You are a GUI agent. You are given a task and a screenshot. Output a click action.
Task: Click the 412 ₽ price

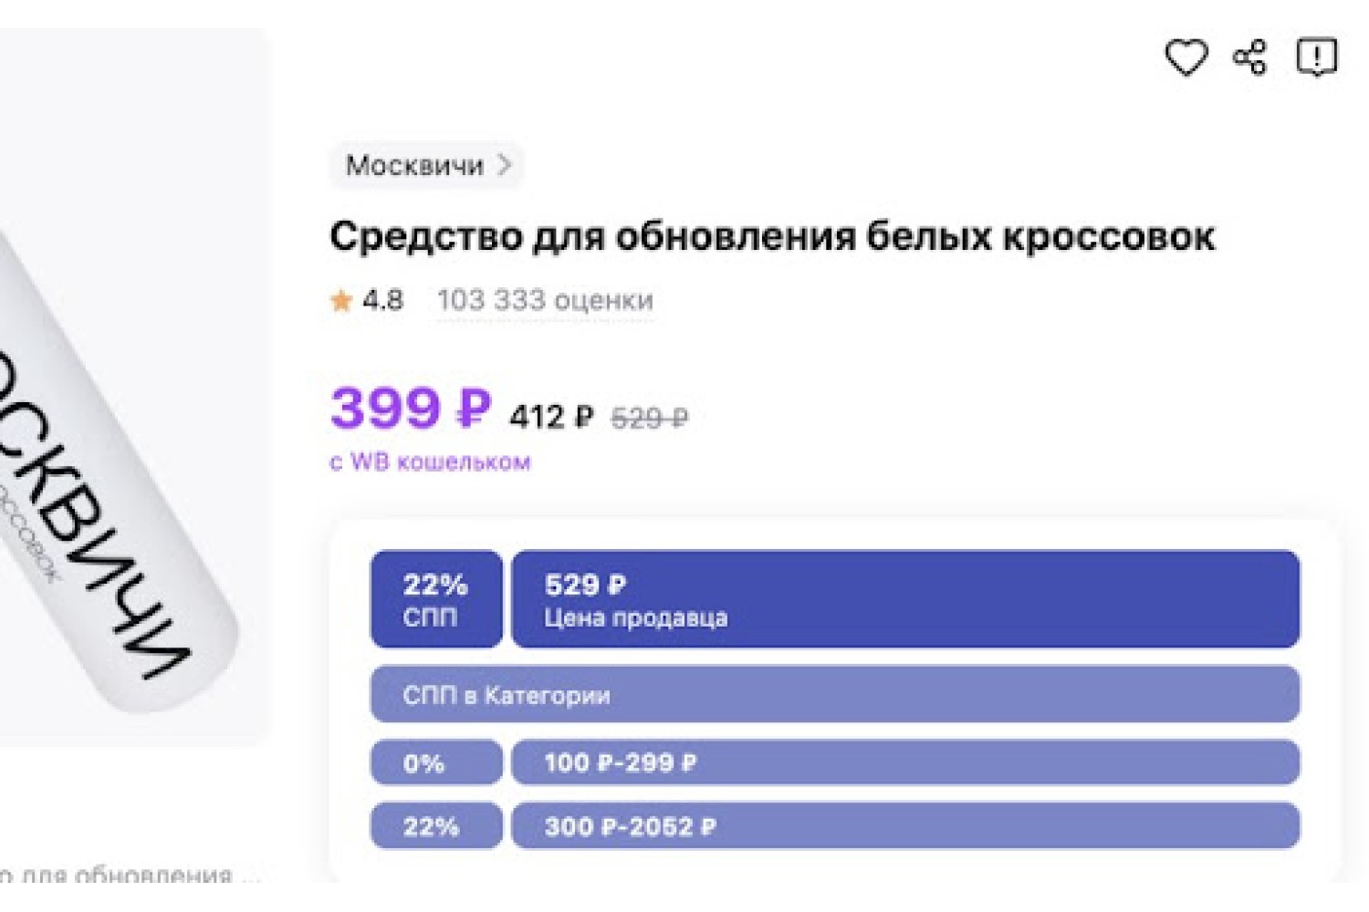coord(551,418)
